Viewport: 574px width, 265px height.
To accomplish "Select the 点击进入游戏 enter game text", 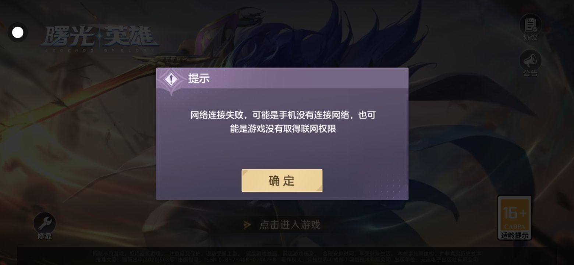I will [290, 225].
